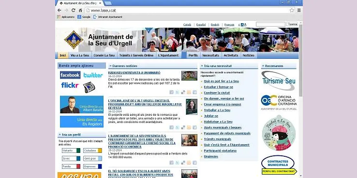
Task: Close the Ajuntament de La Seu tab
Action: click(x=100, y=3)
